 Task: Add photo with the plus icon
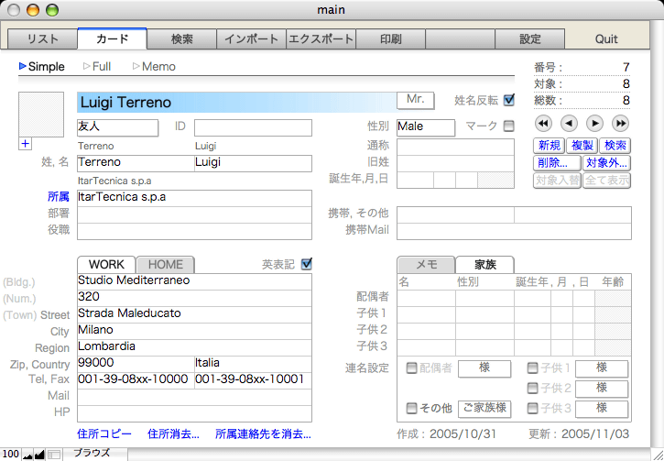pyautogui.click(x=25, y=144)
